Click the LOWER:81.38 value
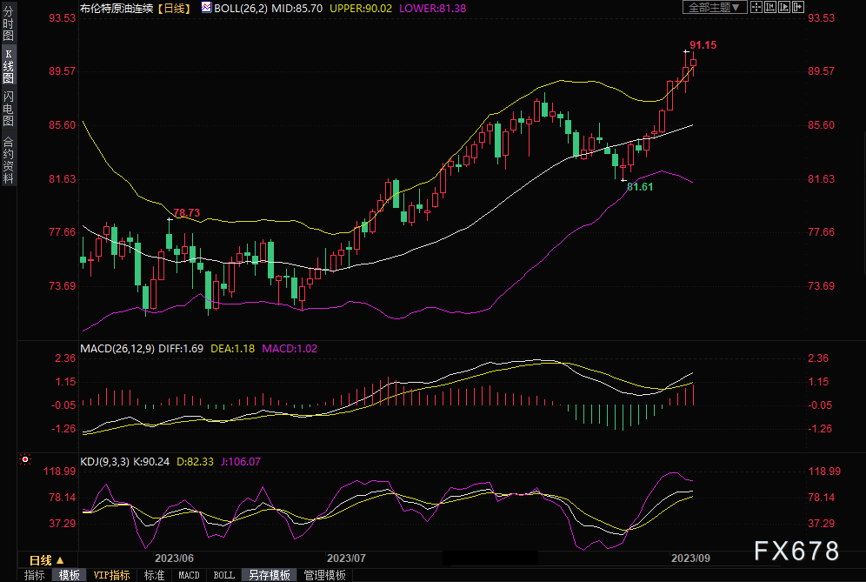The height and width of the screenshot is (582, 866). click(x=432, y=9)
